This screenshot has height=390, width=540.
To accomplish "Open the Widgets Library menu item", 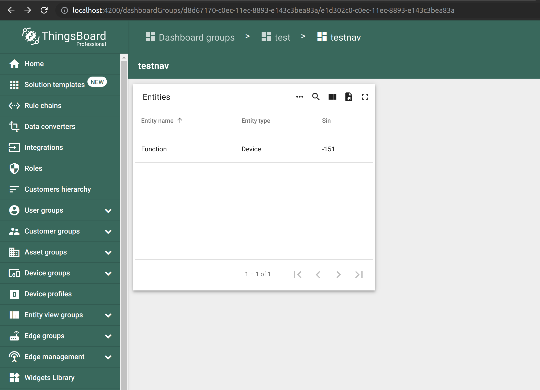I will 49,377.
